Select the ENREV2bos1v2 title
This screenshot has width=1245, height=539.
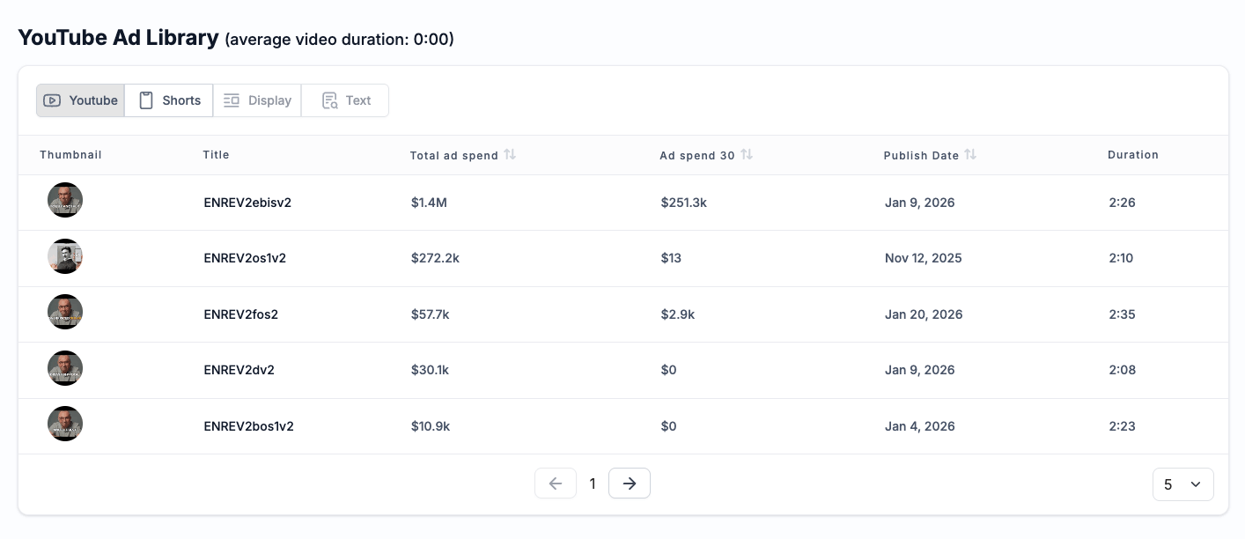point(248,426)
